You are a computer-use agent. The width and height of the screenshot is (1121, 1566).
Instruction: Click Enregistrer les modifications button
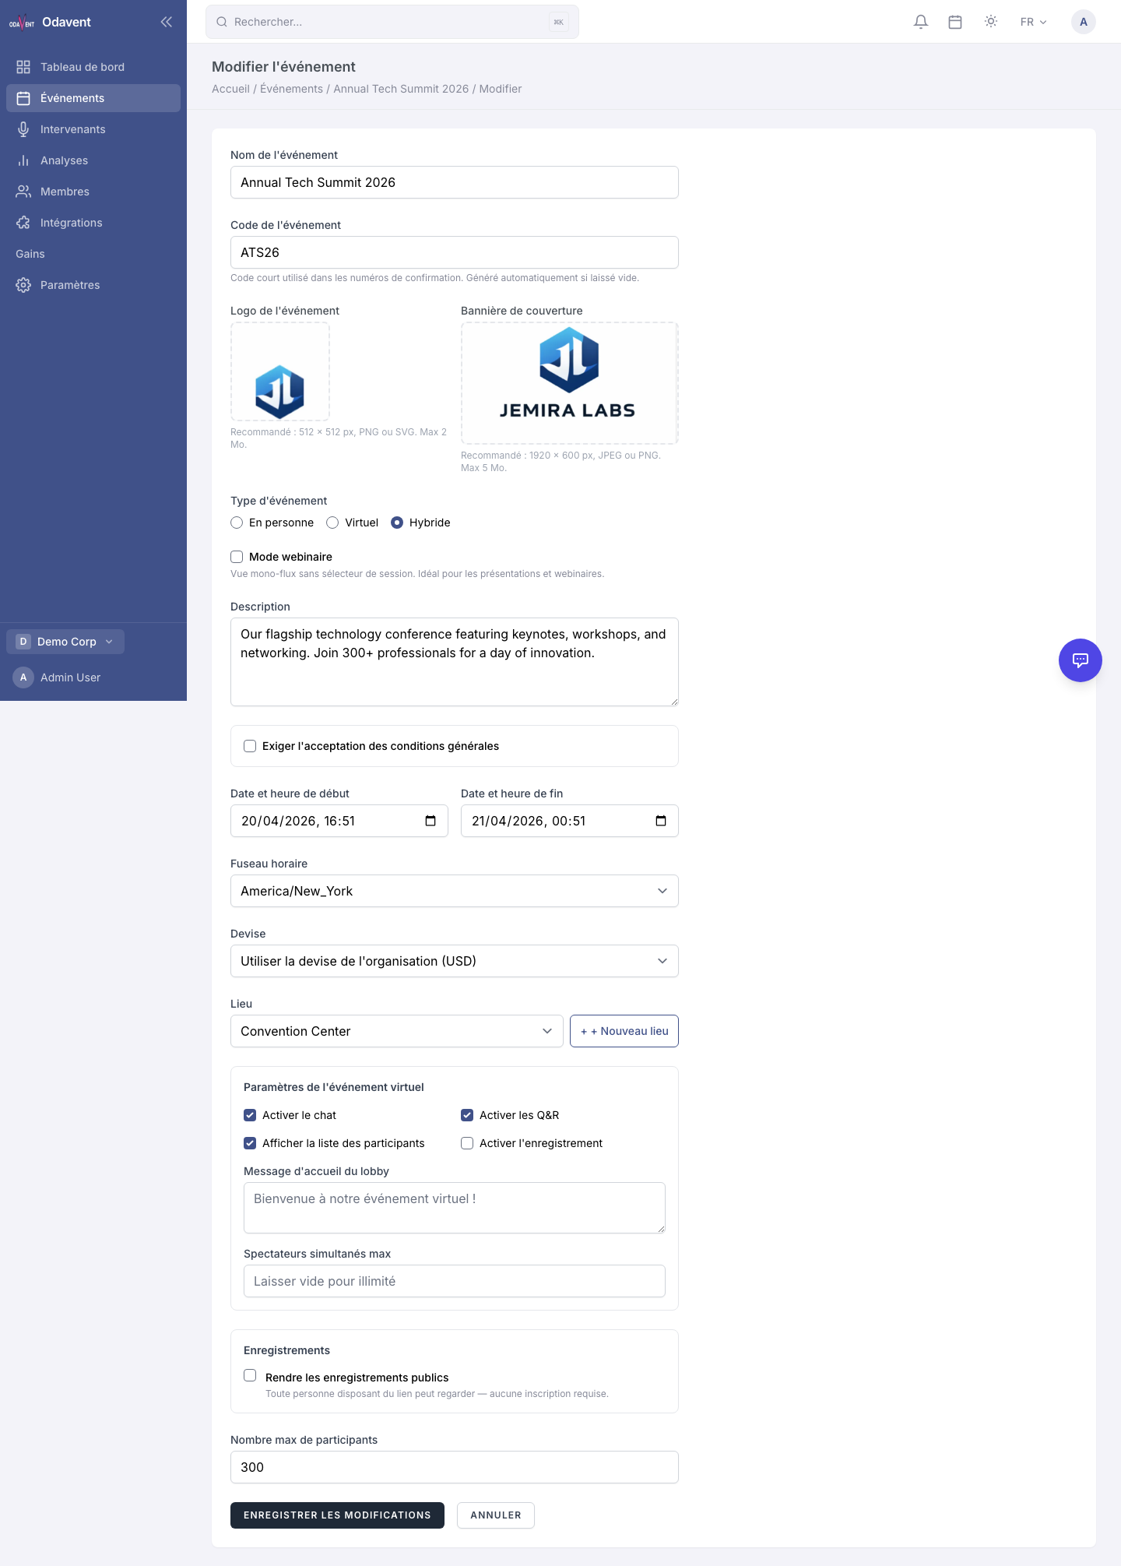[x=337, y=1515]
